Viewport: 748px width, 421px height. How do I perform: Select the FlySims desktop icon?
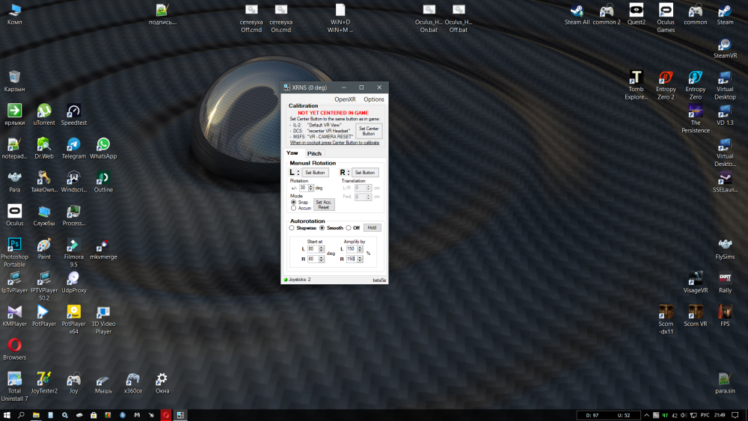click(725, 249)
